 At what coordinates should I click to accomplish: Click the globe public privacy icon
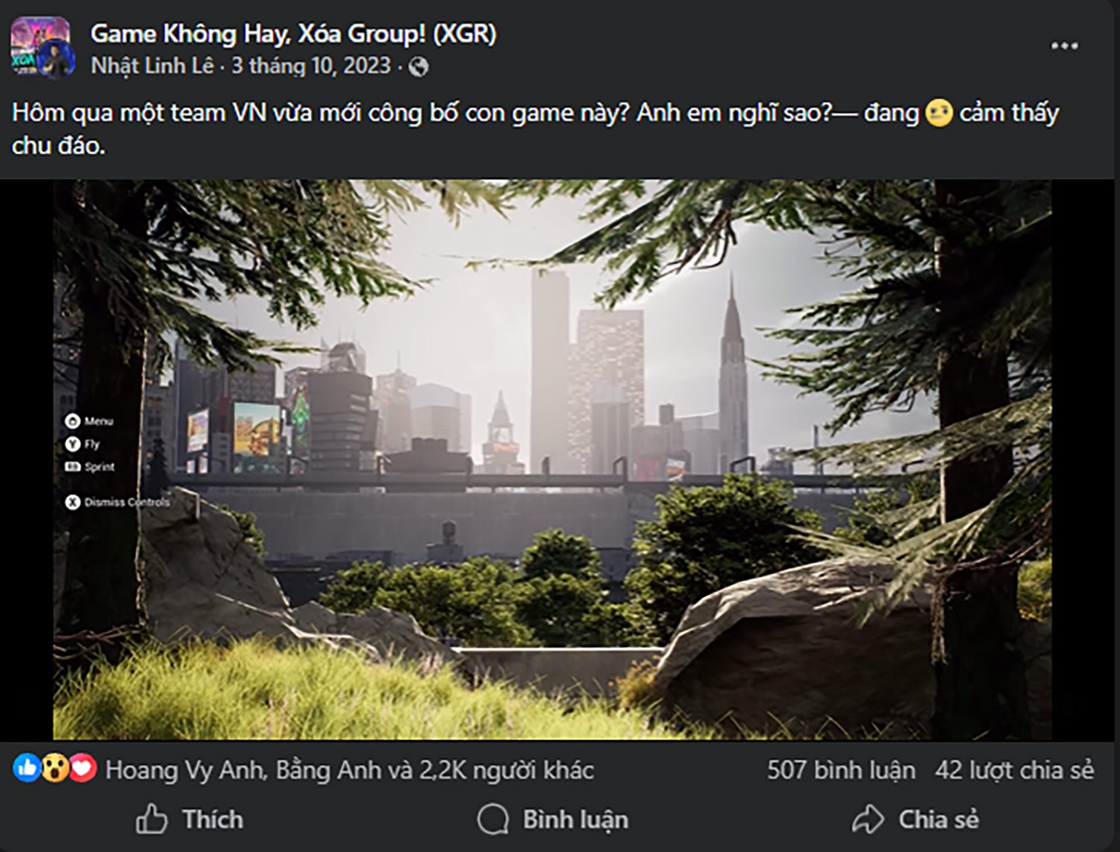point(419,67)
